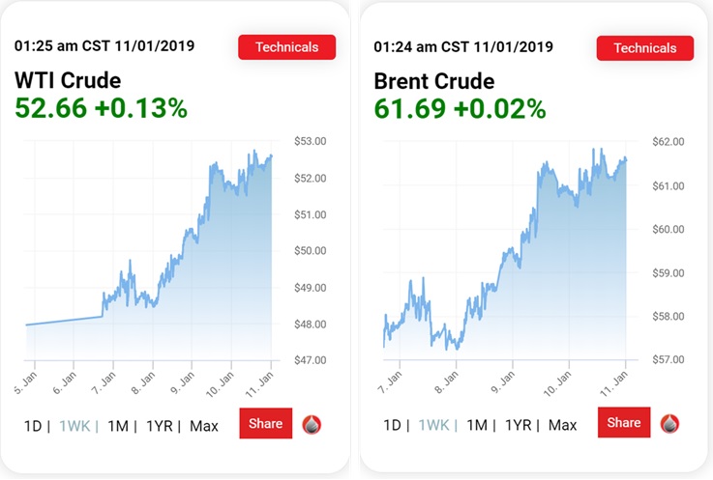Display Max range for WTI Crude
The width and height of the screenshot is (713, 480).
tap(204, 426)
